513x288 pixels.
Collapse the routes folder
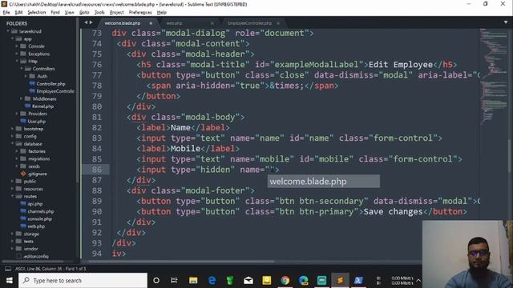point(13,196)
